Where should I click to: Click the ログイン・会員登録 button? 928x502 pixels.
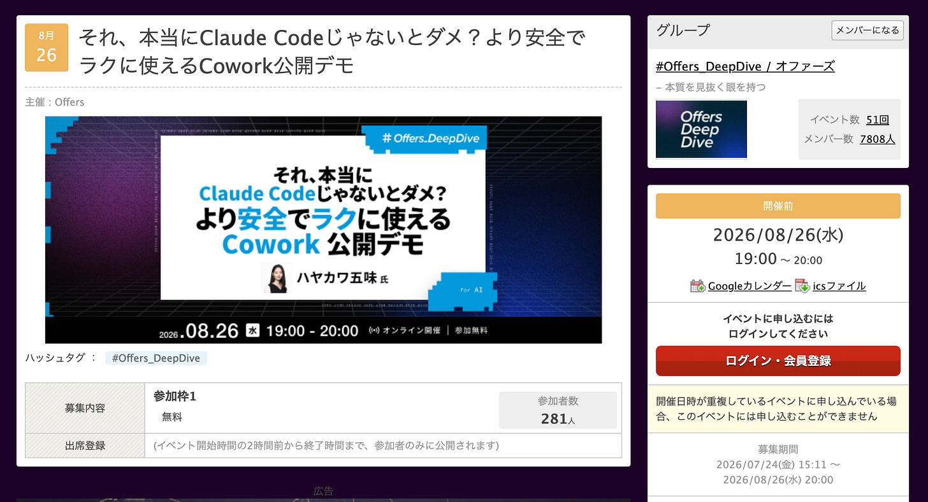[778, 361]
